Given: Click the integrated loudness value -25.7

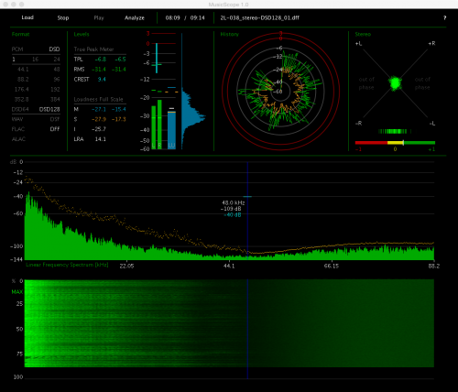Looking at the screenshot, I should click(99, 129).
